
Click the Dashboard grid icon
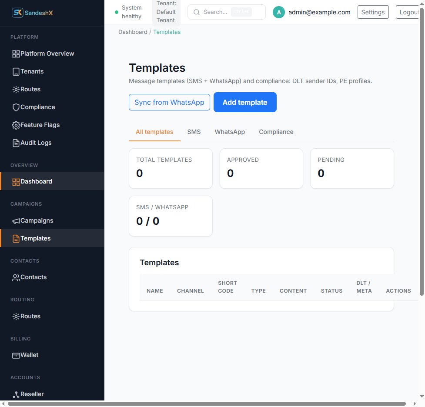16,182
